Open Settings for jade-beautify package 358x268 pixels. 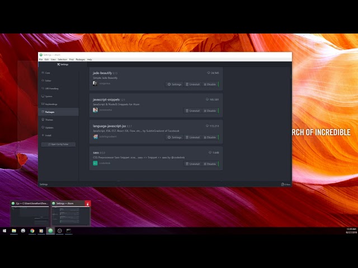pos(174,84)
